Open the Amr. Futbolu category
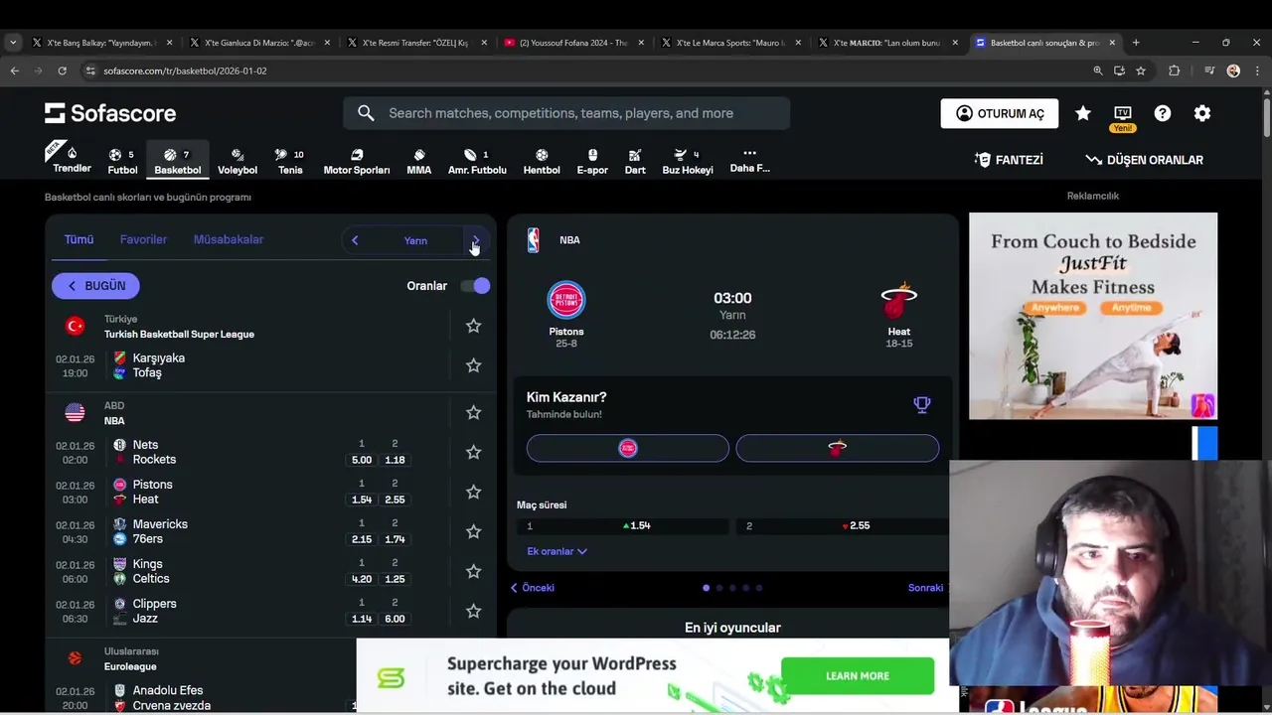1272x715 pixels. pos(477,161)
